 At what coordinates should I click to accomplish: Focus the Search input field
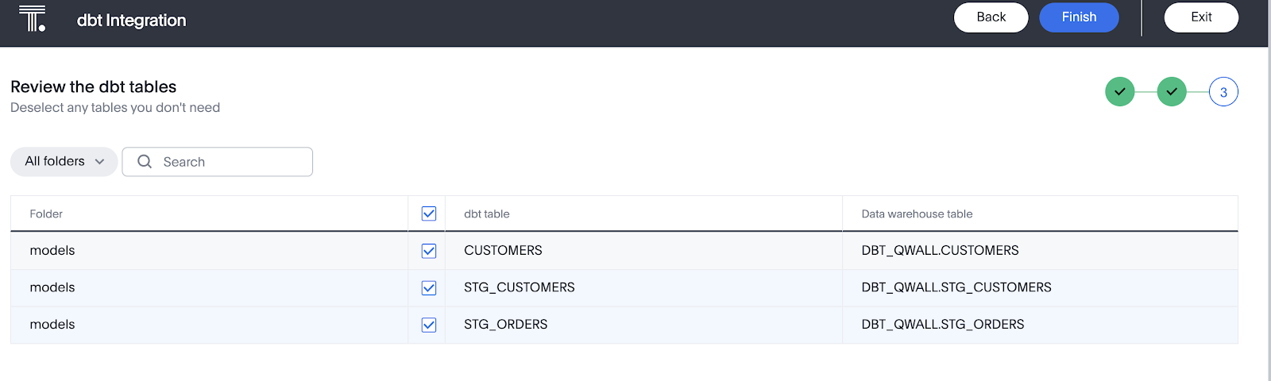click(x=230, y=162)
